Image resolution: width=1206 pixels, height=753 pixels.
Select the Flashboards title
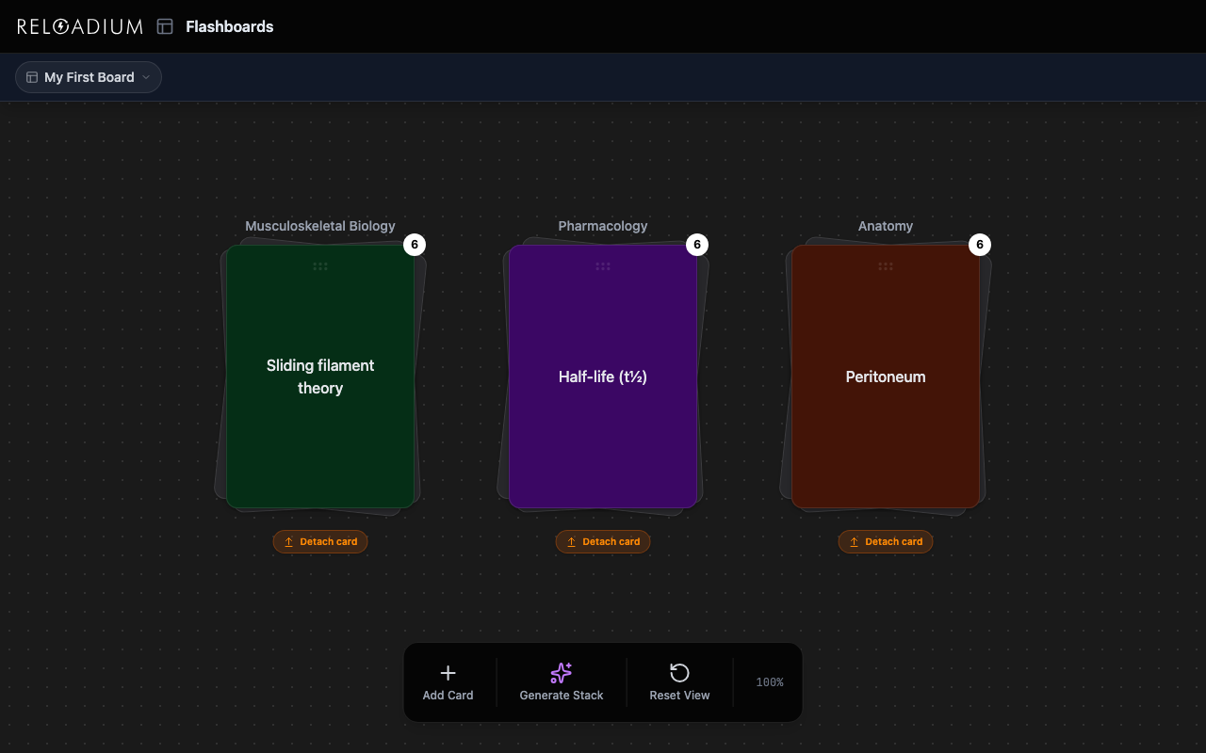tap(229, 26)
